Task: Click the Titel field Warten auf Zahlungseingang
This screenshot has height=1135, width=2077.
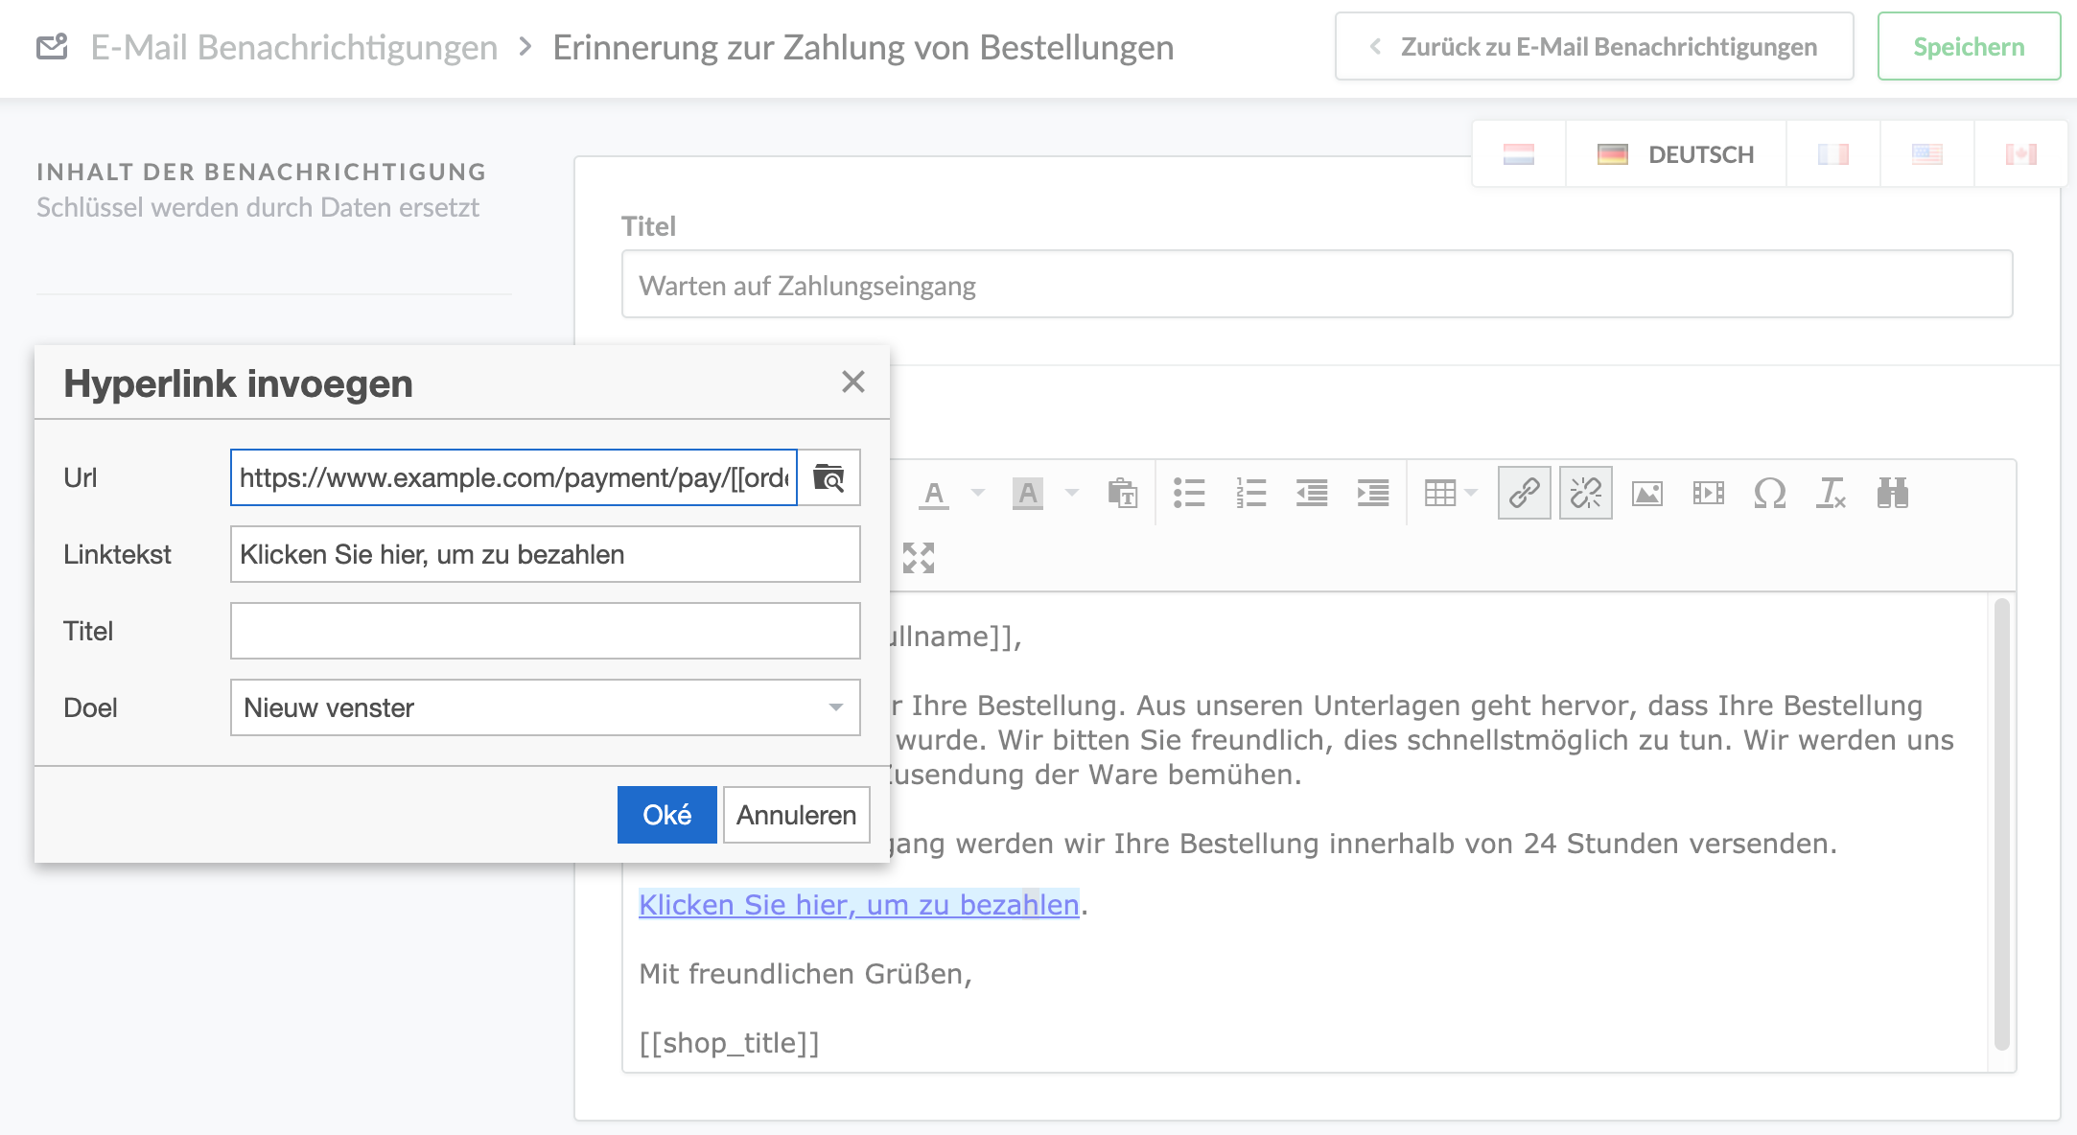Action: [x=1317, y=285]
